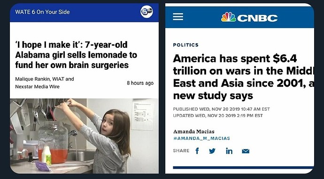Viewport: 324px width, 179px height.
Task: Click the WATE 6 On Your Side title
Action: (42, 12)
